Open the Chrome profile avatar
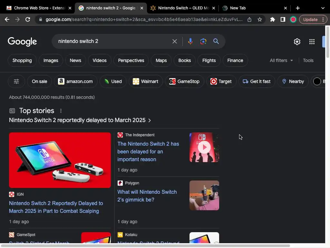The width and height of the screenshot is (330, 248). pyautogui.click(x=293, y=19)
